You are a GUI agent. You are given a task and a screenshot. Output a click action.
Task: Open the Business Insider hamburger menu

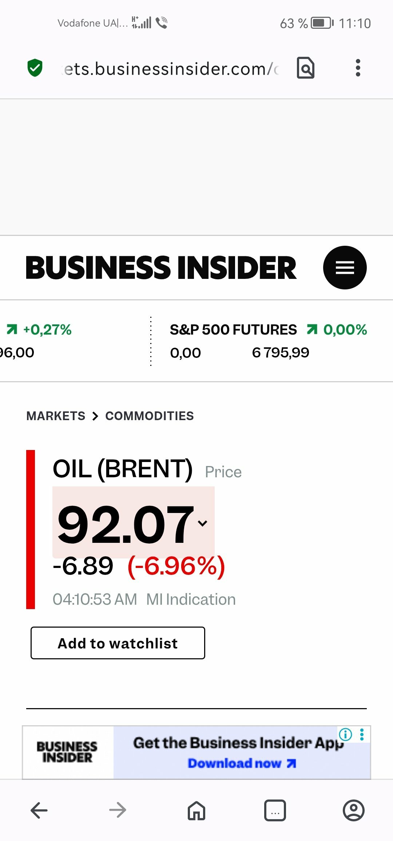[x=345, y=268]
